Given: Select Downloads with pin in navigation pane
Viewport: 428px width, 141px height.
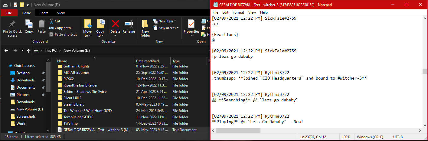Looking at the screenshot, I should pos(25,80).
